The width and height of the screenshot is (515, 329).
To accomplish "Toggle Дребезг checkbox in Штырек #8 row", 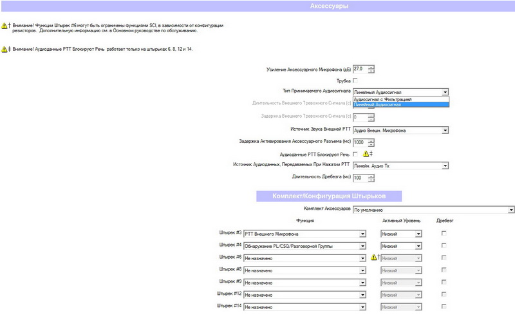I will [x=444, y=270].
